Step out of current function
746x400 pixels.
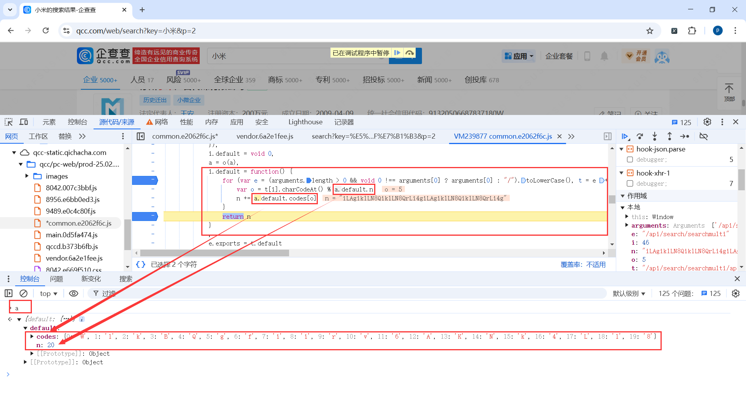click(x=669, y=136)
